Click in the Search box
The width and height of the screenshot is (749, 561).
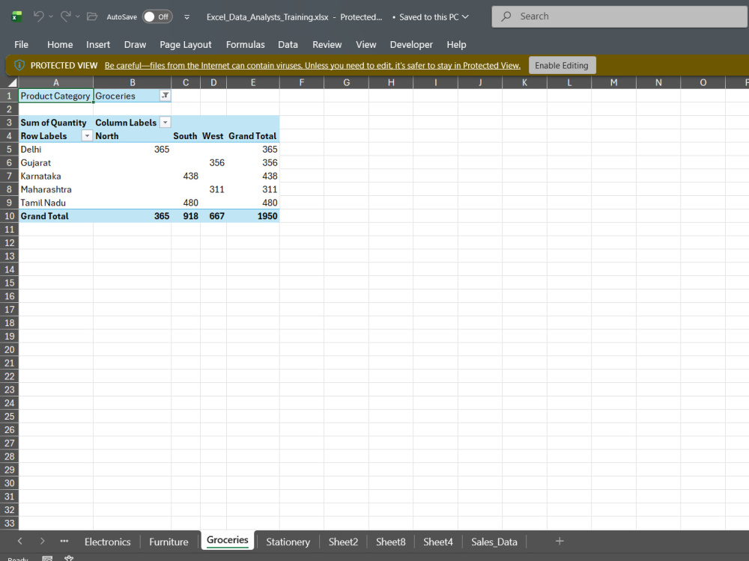620,16
